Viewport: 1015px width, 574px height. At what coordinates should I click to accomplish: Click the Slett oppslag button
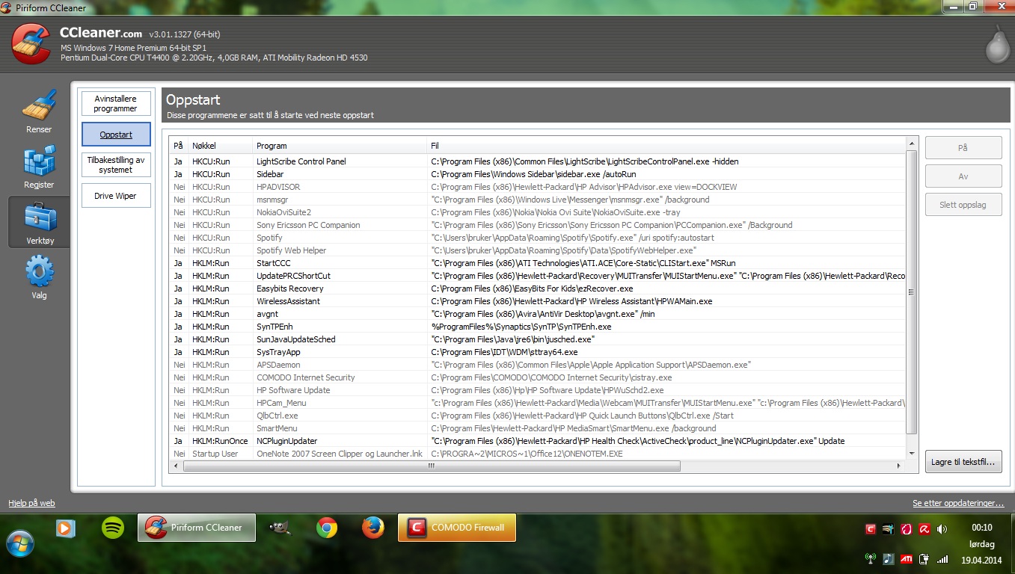pyautogui.click(x=963, y=205)
